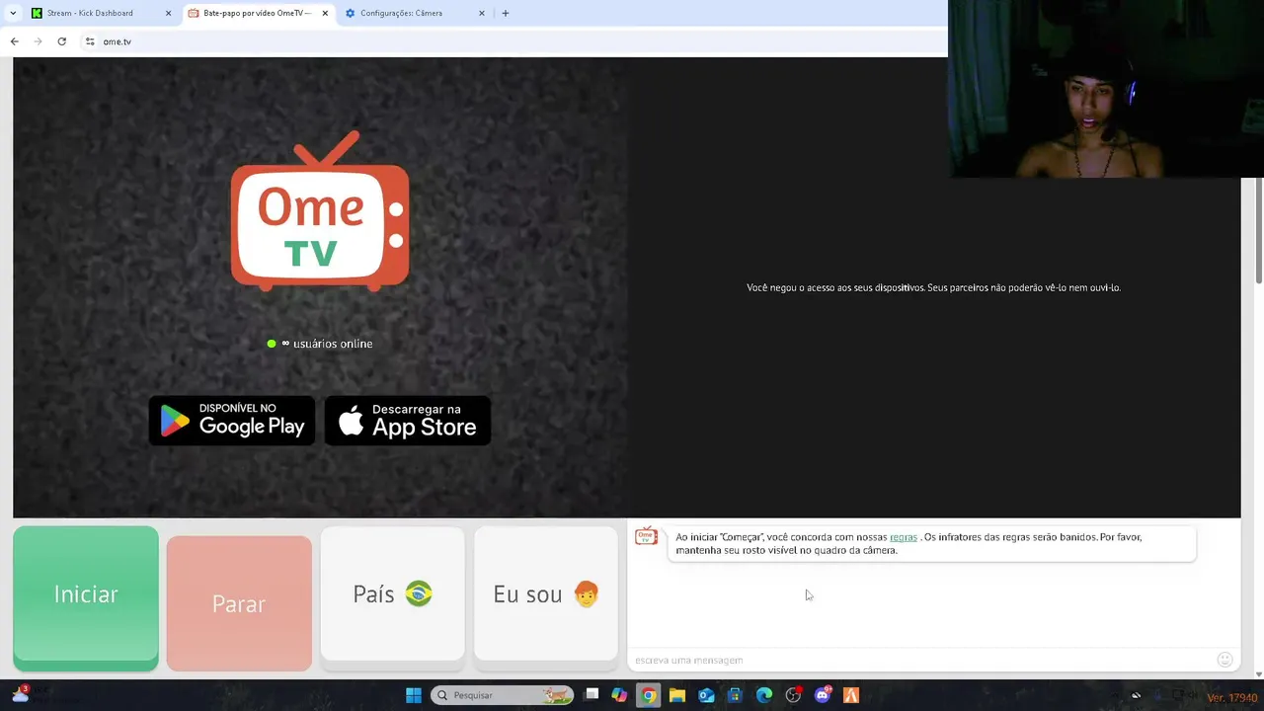This screenshot has width=1264, height=711.
Task: Open site information icon in address bar
Action: tap(90, 41)
